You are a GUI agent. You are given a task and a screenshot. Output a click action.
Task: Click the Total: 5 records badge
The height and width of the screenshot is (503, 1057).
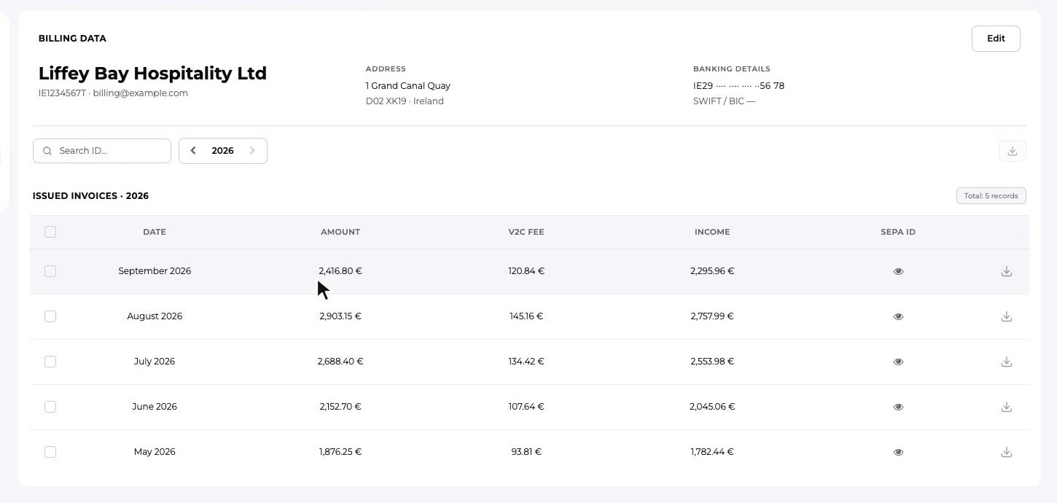click(991, 196)
